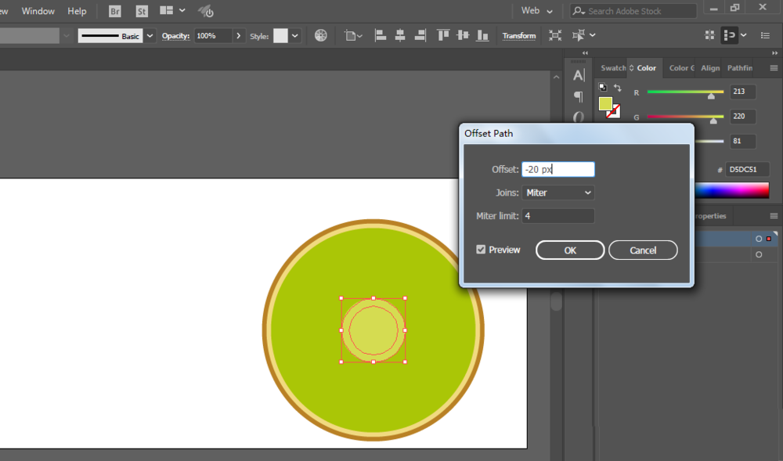
Task: Switch to the Pathfinder tab
Action: [x=740, y=68]
